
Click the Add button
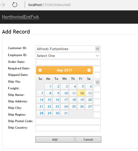pyautogui.click(x=55, y=140)
